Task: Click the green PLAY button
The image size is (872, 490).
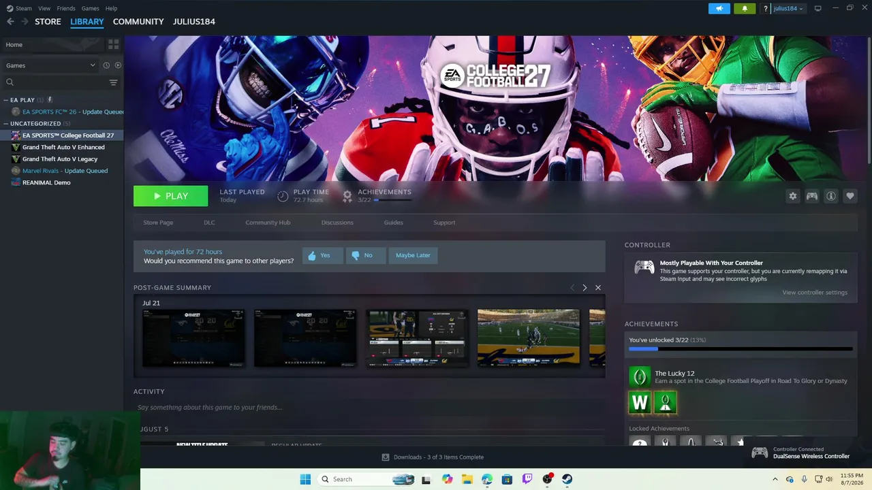Action: pyautogui.click(x=170, y=196)
